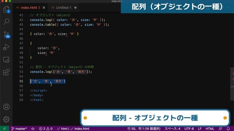Click the feedback icon in status bar
The height and width of the screenshot is (131, 234).
[x=220, y=128]
